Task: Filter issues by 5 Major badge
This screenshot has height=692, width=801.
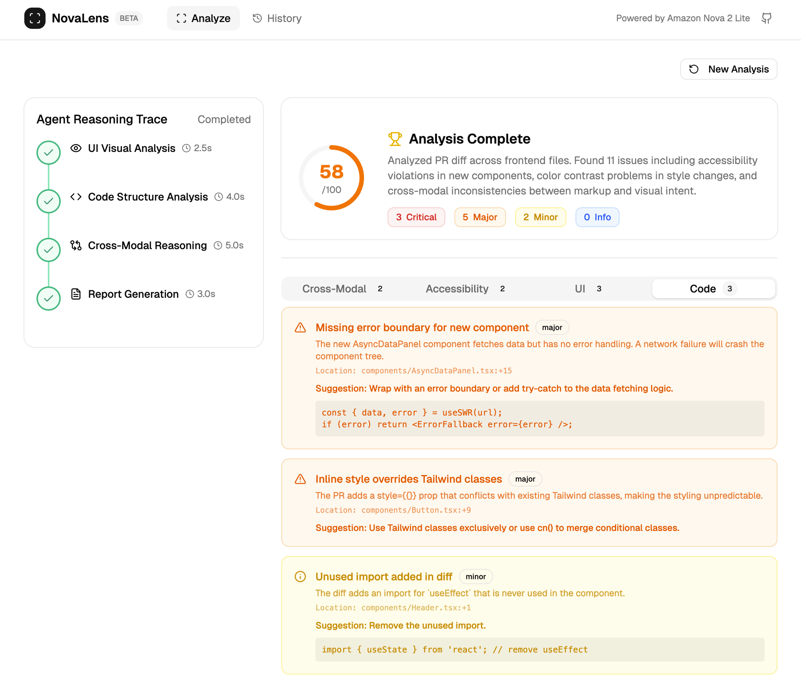Action: [x=479, y=217]
